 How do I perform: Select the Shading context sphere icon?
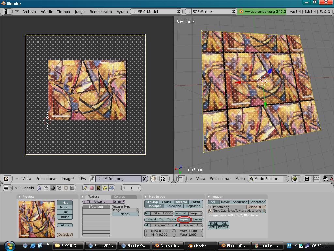point(53,188)
